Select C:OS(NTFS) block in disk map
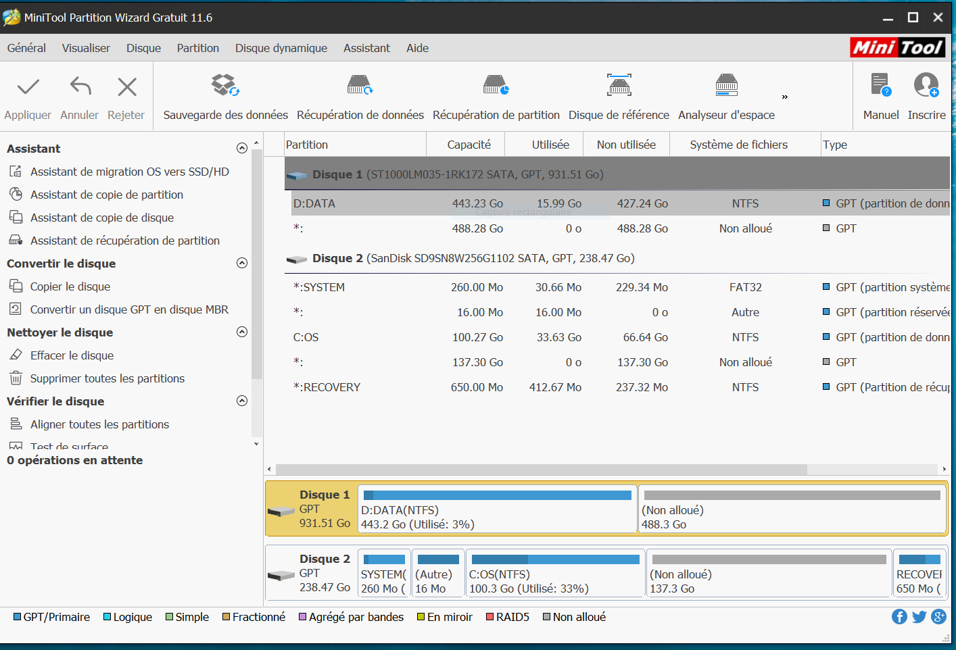This screenshot has height=650, width=956. point(555,573)
